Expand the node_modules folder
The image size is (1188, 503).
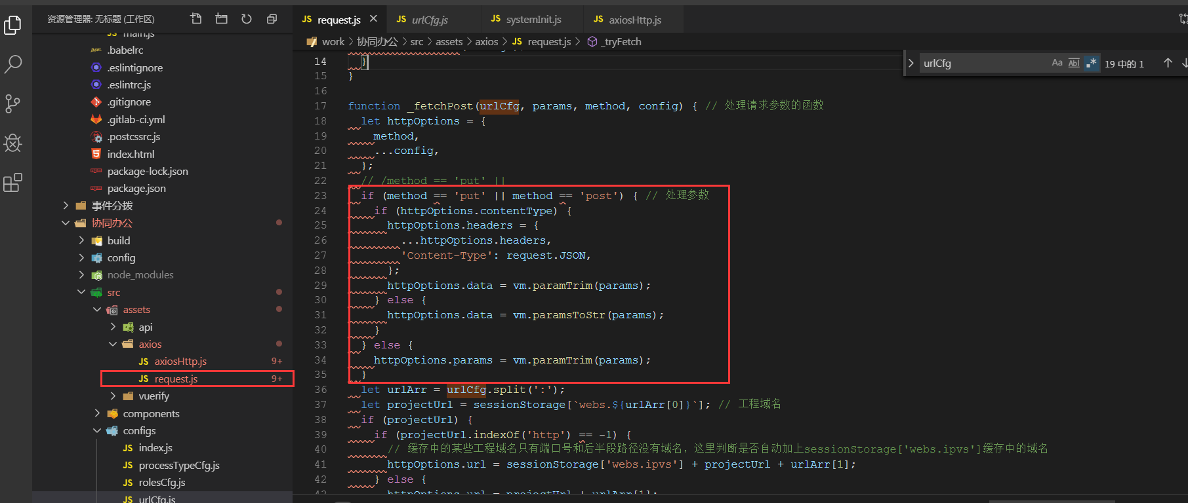81,274
